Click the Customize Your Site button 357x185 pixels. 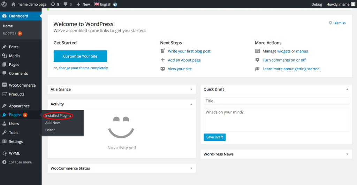coord(80,56)
